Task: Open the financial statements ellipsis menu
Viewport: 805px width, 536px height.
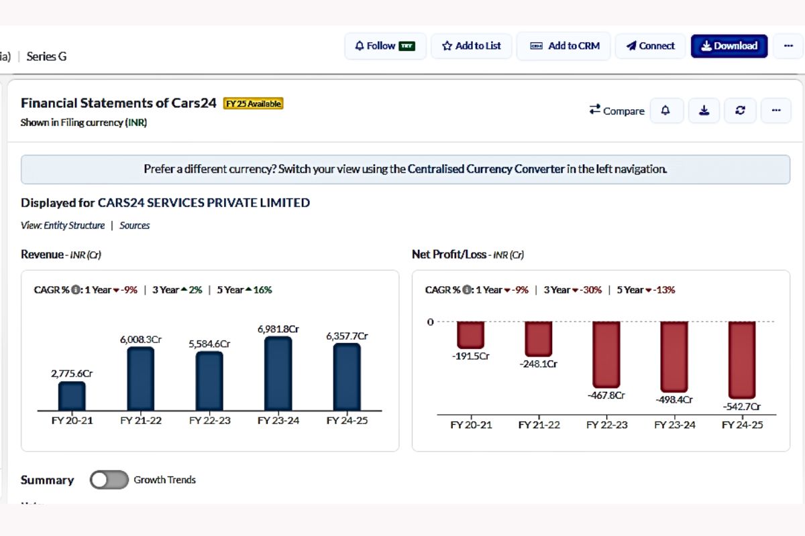Action: tap(776, 111)
